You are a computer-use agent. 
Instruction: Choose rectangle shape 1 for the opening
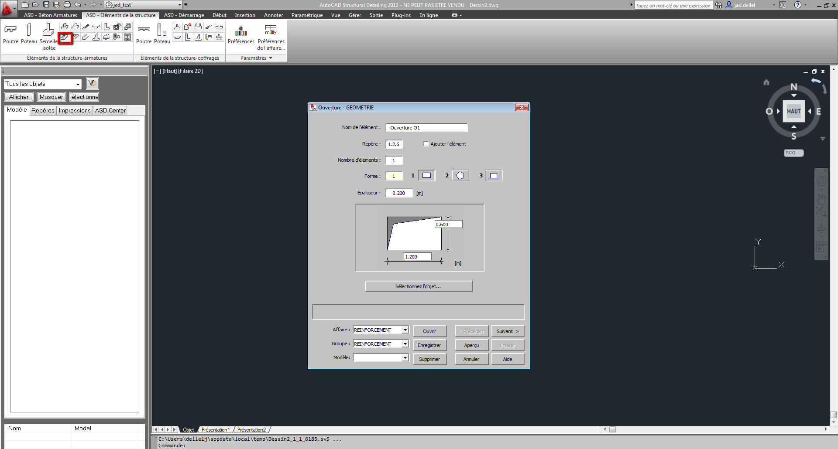pos(426,176)
